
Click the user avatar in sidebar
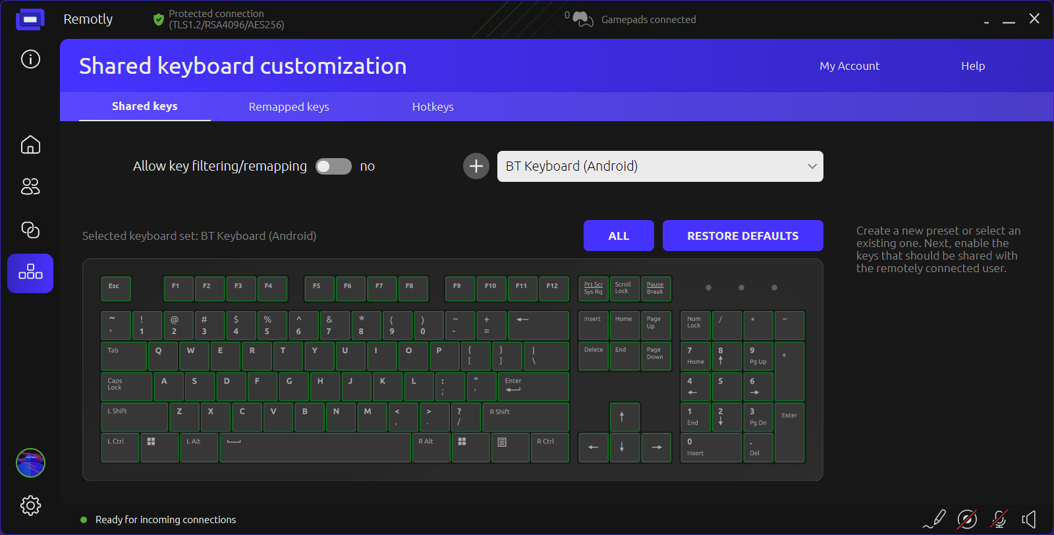(30, 463)
